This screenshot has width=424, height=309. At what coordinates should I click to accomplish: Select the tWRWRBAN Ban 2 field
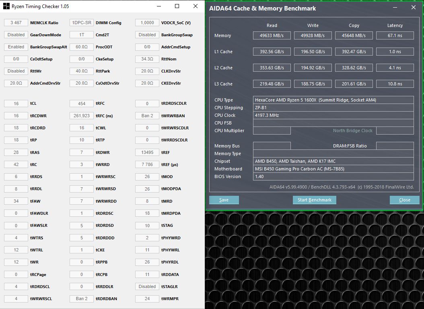click(147, 116)
